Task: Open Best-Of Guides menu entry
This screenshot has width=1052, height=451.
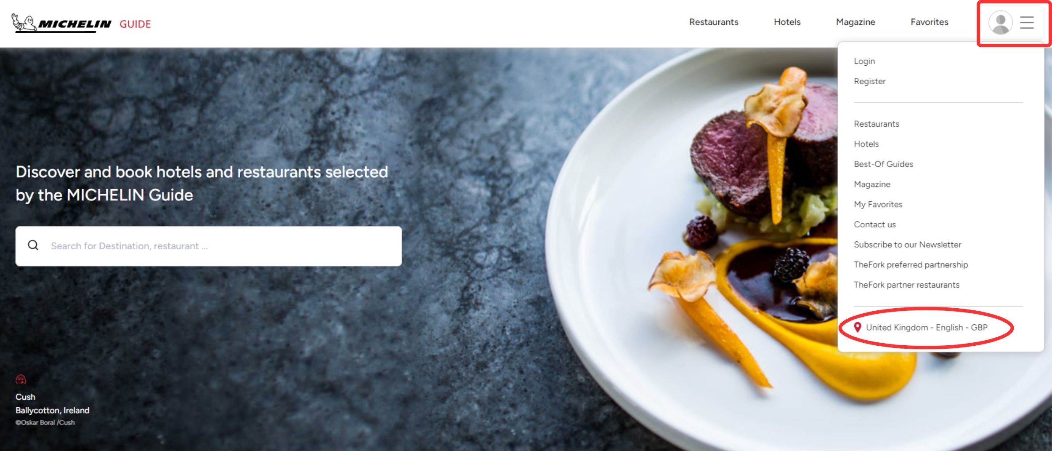Action: (883, 164)
